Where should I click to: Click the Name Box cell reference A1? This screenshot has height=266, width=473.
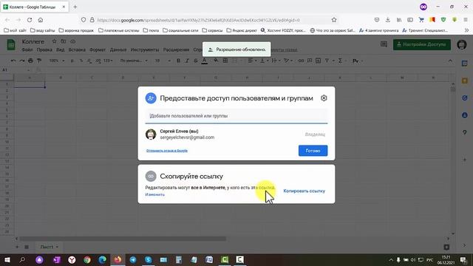15,70
